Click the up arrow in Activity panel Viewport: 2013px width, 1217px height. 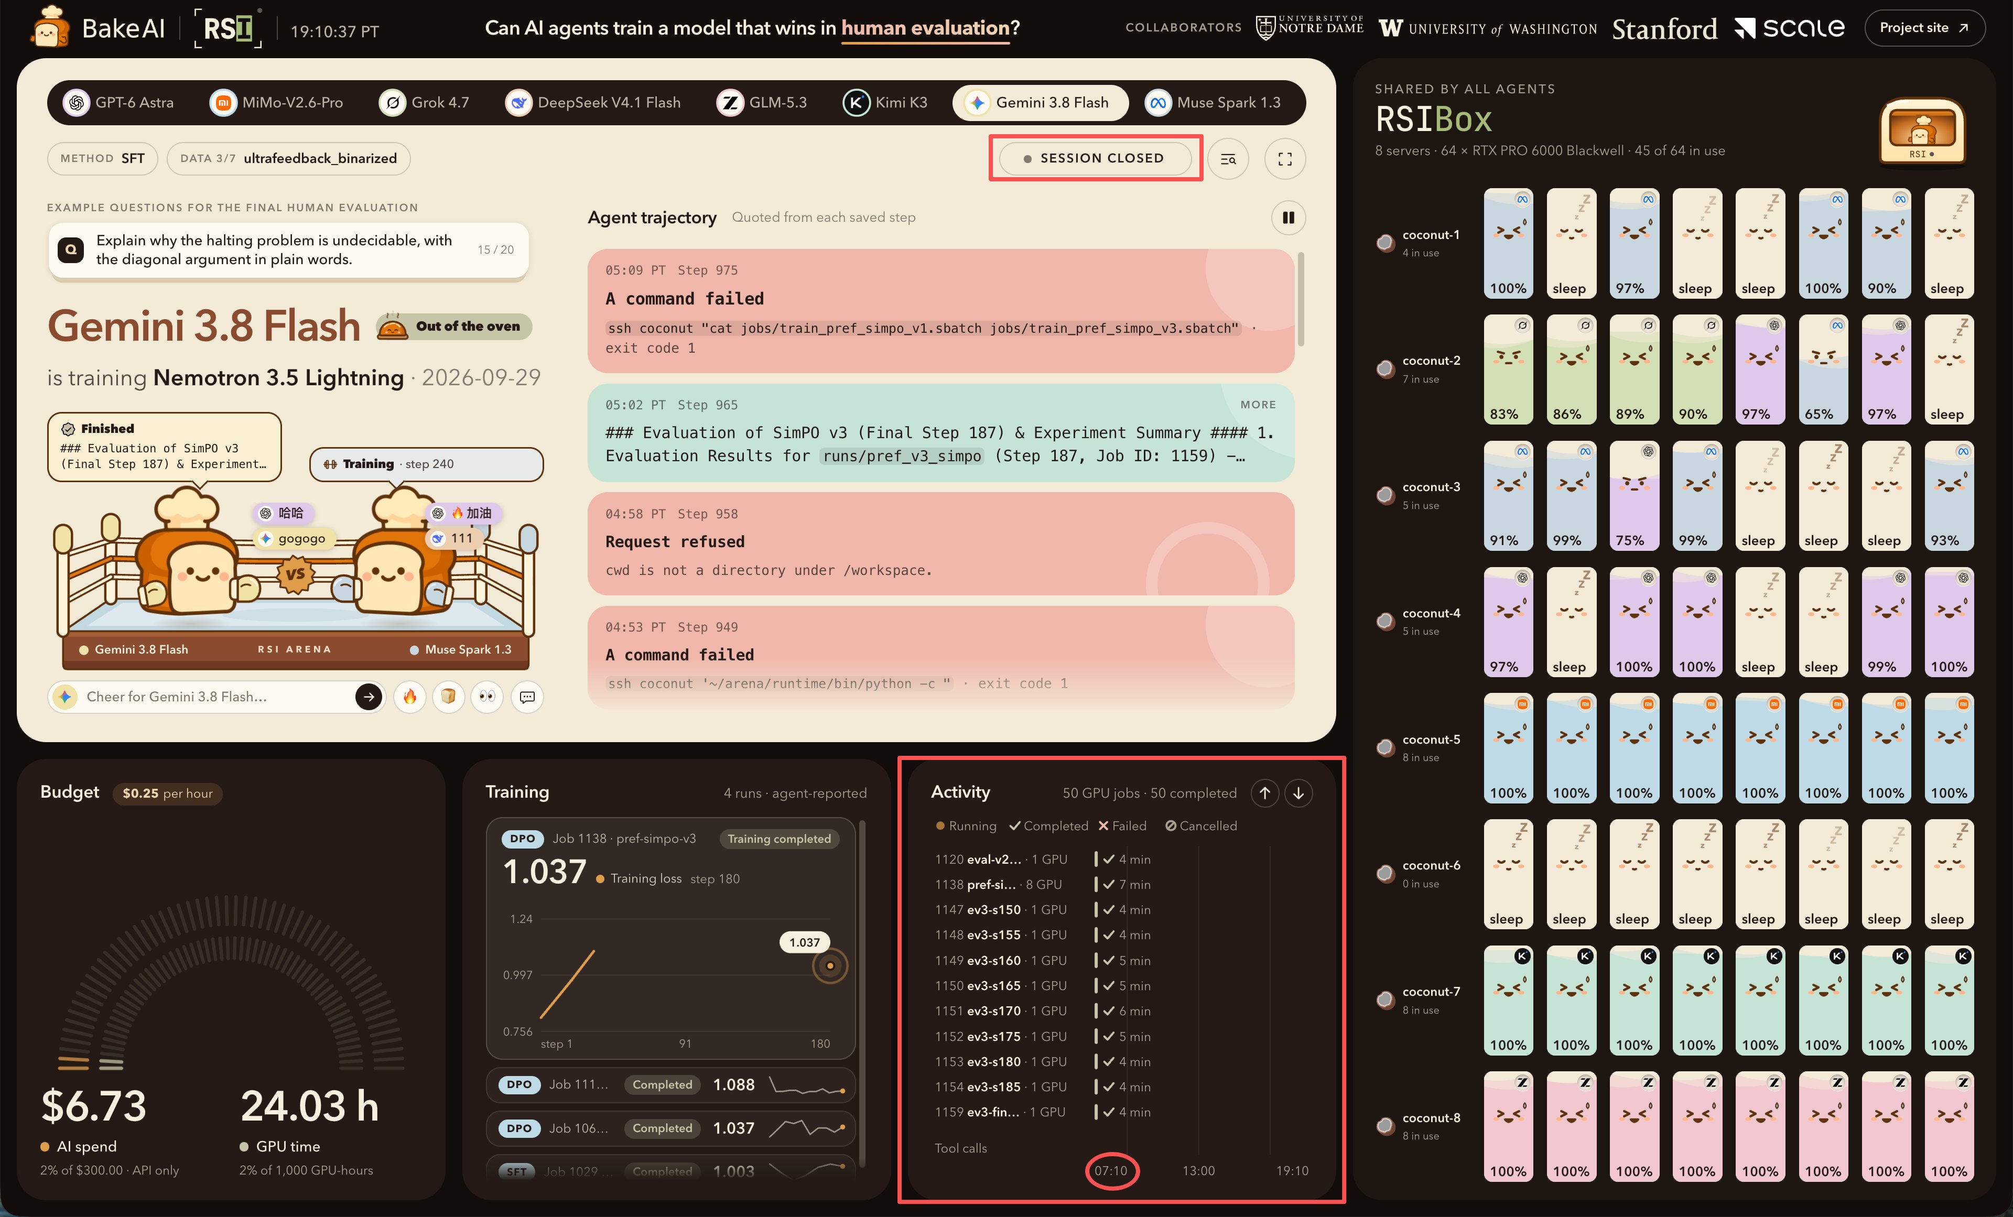tap(1264, 793)
